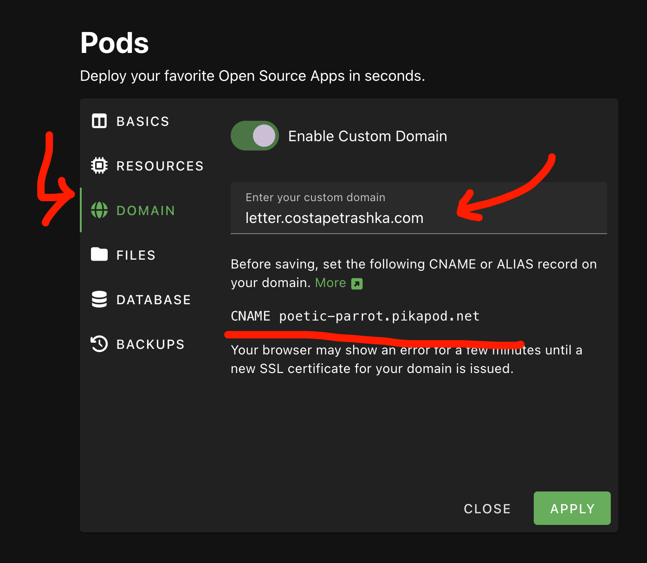647x563 pixels.
Task: Click the CNAME poetic-parrot.pikapod.net text
Action: [355, 316]
